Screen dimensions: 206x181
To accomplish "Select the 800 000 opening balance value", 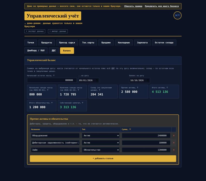I will click(35, 94).
